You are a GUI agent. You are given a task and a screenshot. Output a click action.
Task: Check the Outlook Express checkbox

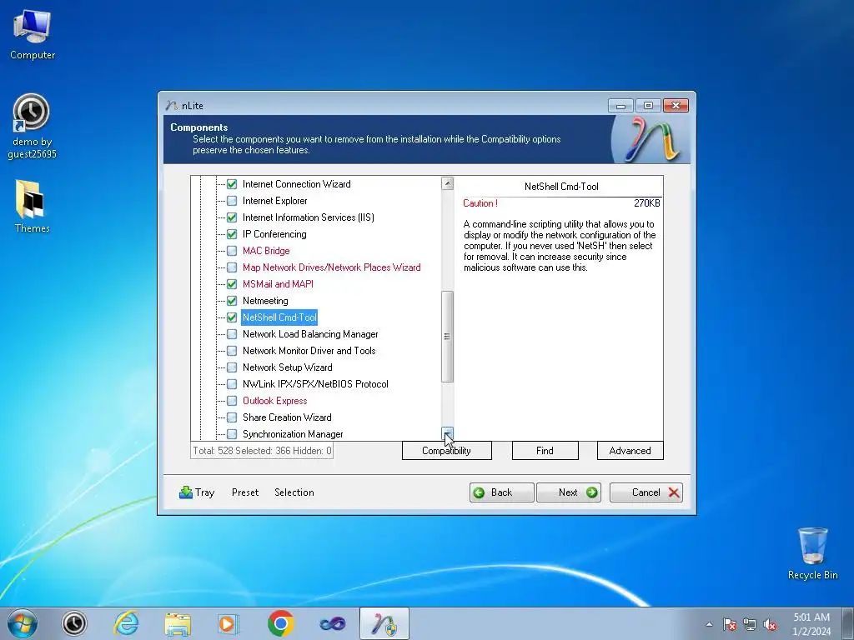pos(232,401)
